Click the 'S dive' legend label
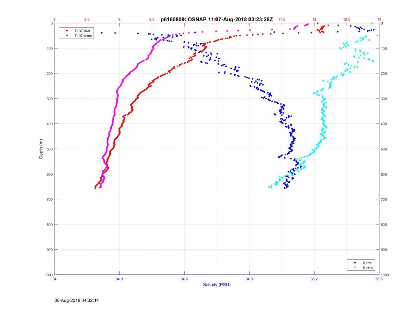 point(367,263)
